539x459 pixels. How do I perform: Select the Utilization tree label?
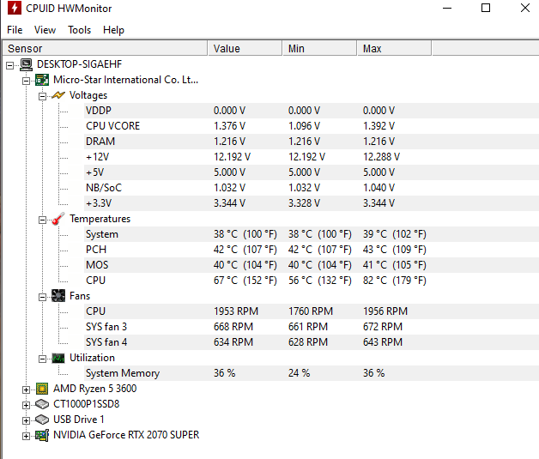(92, 358)
